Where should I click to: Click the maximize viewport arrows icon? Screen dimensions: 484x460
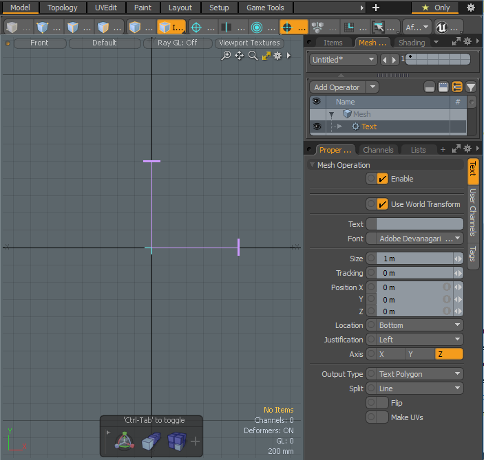[x=266, y=56]
